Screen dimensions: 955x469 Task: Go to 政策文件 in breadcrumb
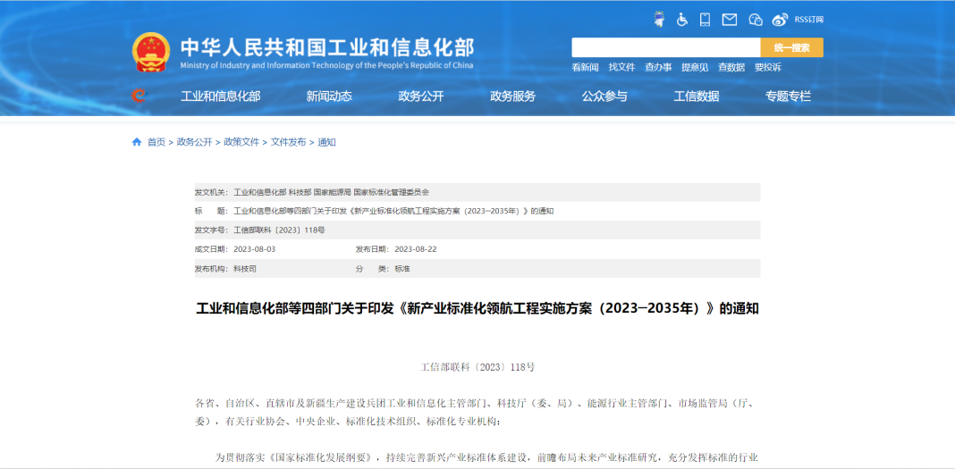pyautogui.click(x=241, y=142)
